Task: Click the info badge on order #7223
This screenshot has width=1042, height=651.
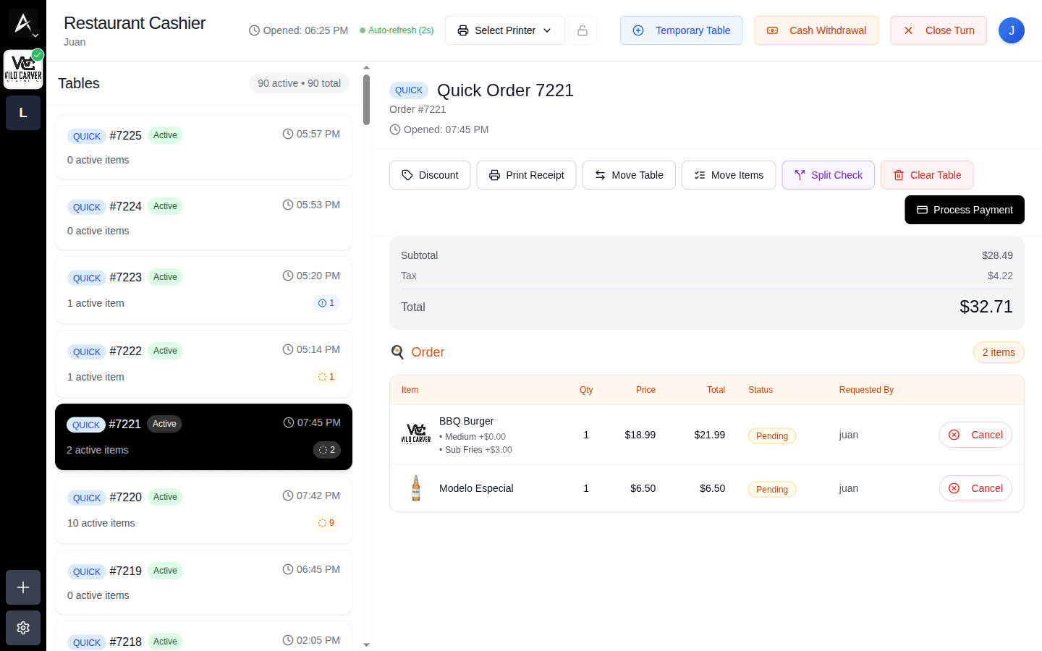Action: point(326,303)
